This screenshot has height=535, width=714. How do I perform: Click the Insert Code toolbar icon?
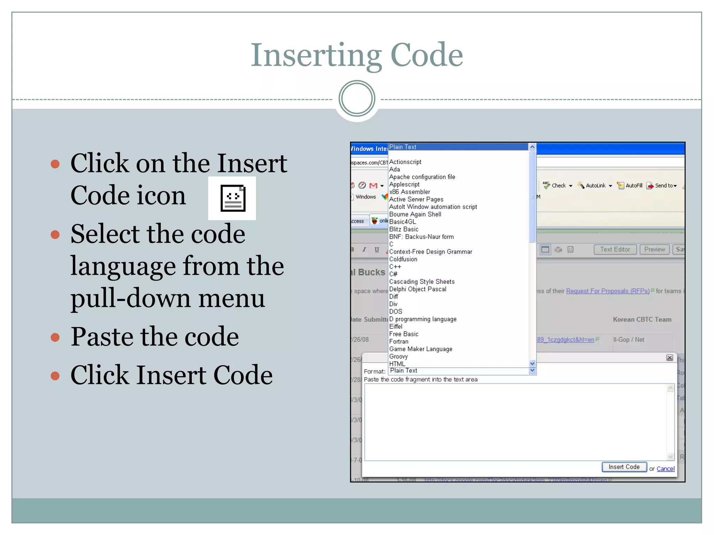tap(570, 249)
